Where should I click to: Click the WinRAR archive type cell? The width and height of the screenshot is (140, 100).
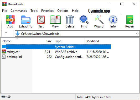66,52
